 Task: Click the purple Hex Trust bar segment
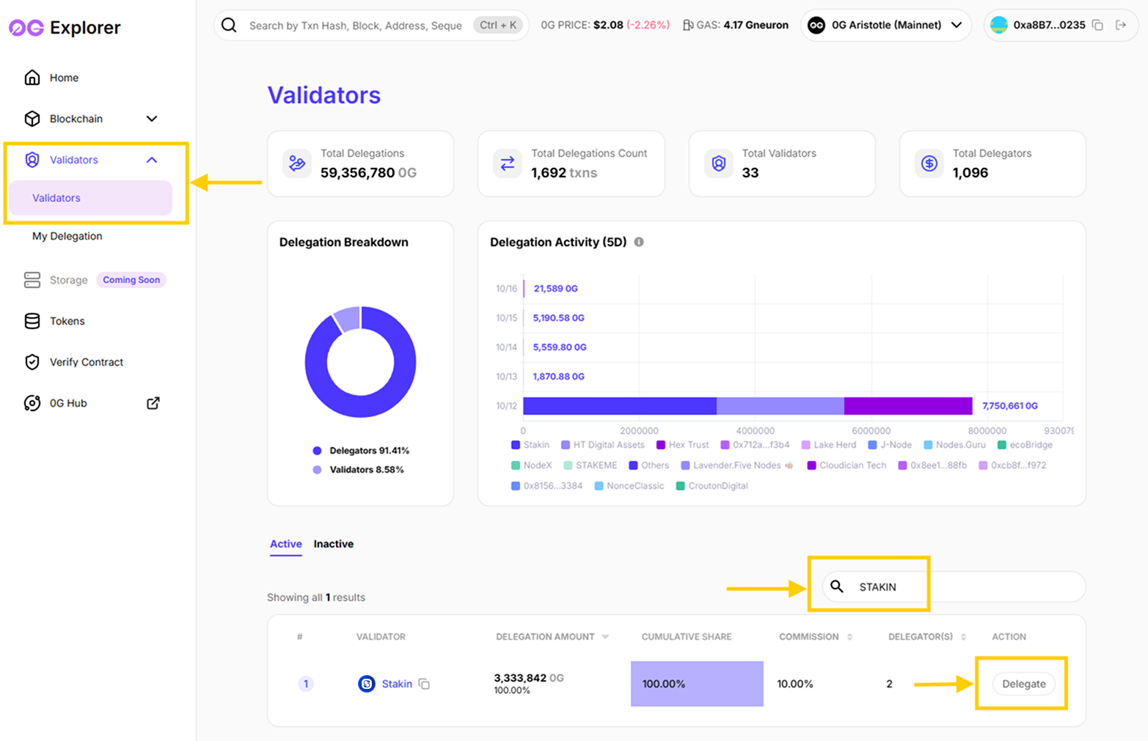click(x=907, y=406)
